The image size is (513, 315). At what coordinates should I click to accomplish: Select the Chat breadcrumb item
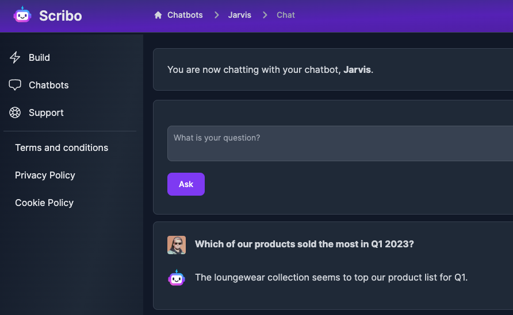286,15
